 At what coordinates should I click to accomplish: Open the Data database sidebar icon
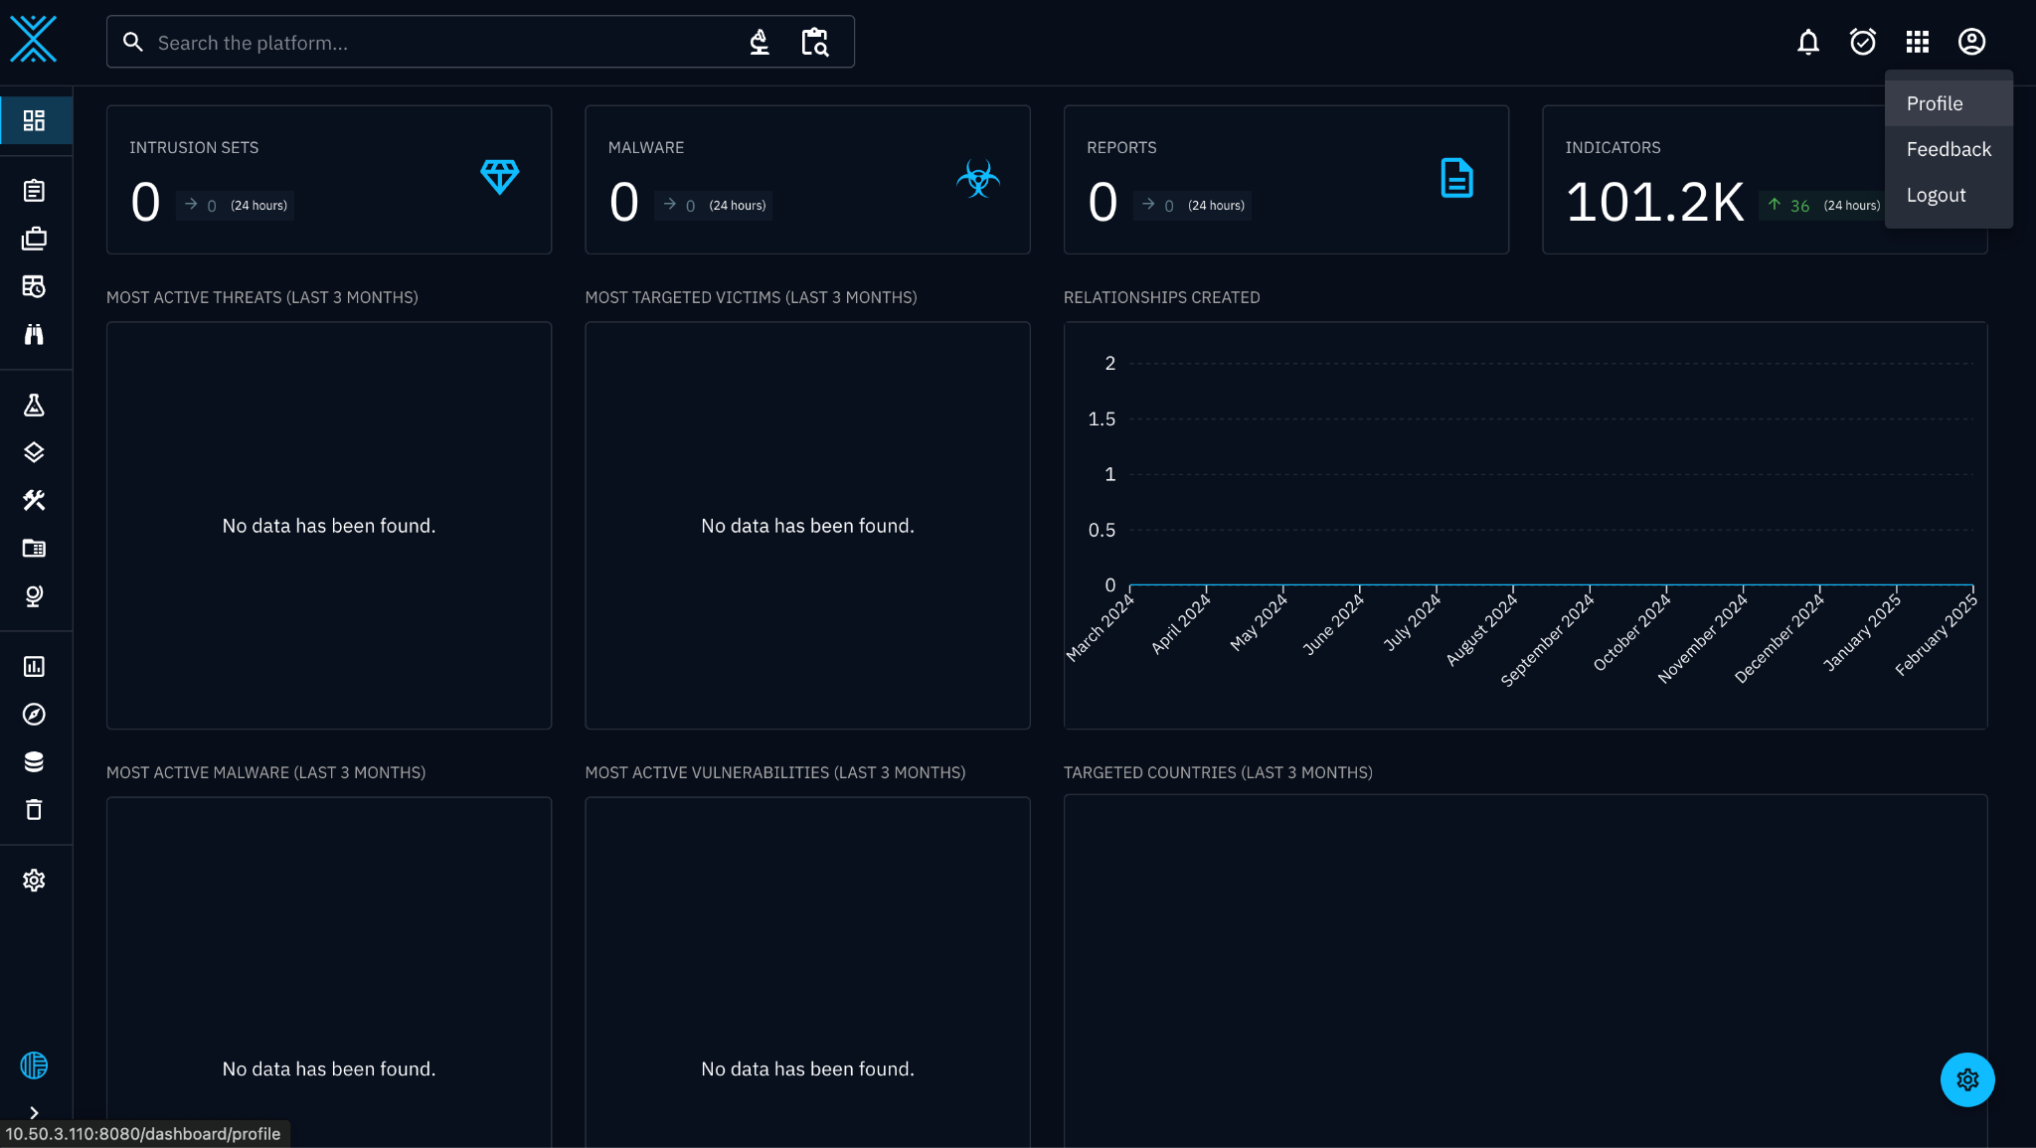tap(35, 761)
